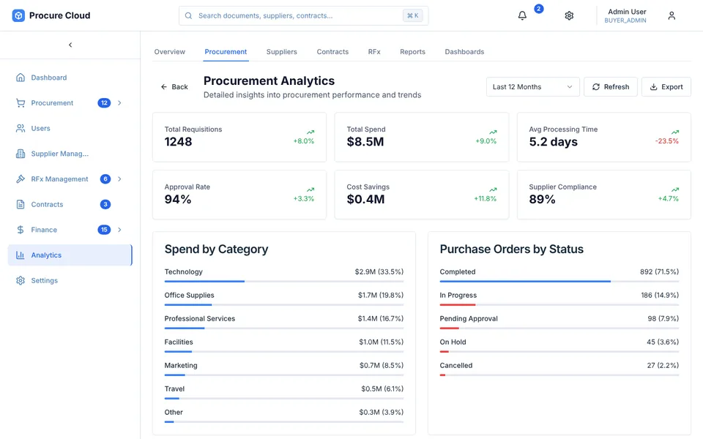The width and height of the screenshot is (703, 439).
Task: Expand the Finance sidebar submenu chevron
Action: (x=119, y=230)
